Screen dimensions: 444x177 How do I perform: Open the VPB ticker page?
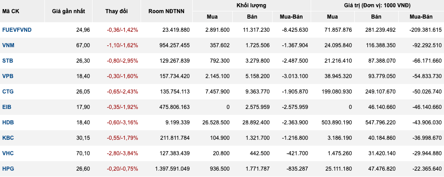pos(8,76)
